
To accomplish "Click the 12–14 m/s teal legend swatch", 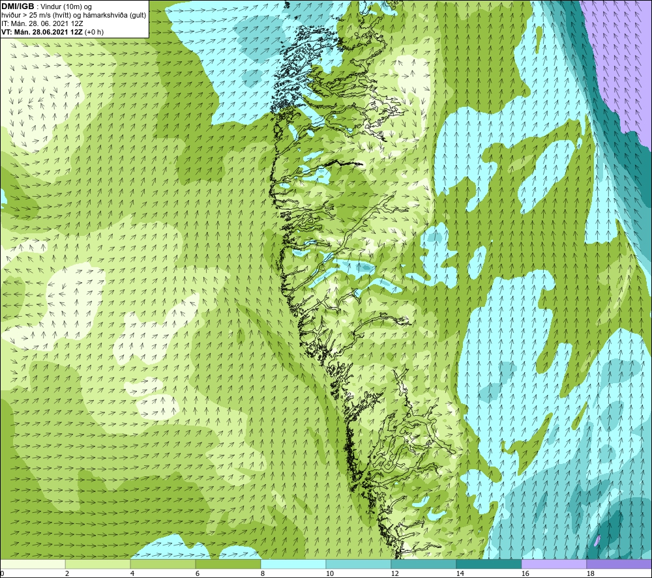I will (423, 564).
